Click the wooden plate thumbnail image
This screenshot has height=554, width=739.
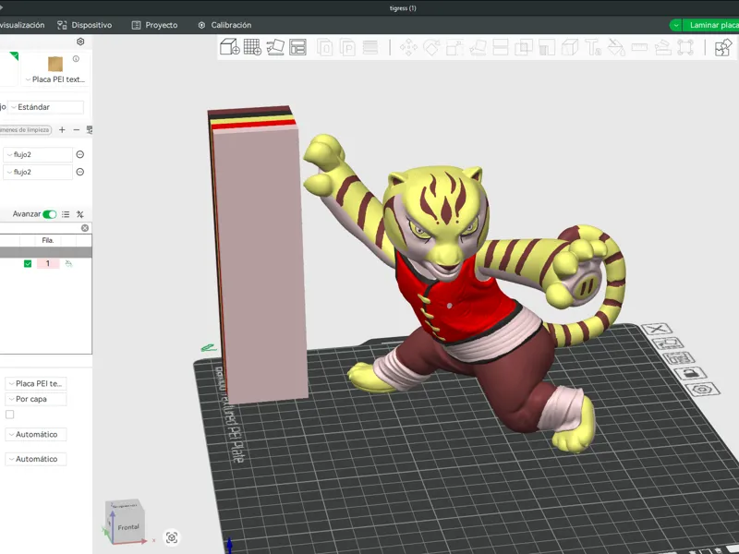(x=55, y=64)
